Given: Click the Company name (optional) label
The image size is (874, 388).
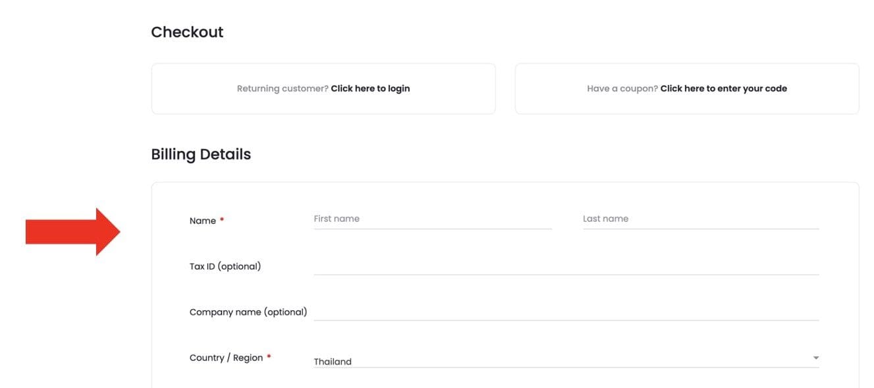Looking at the screenshot, I should [248, 312].
